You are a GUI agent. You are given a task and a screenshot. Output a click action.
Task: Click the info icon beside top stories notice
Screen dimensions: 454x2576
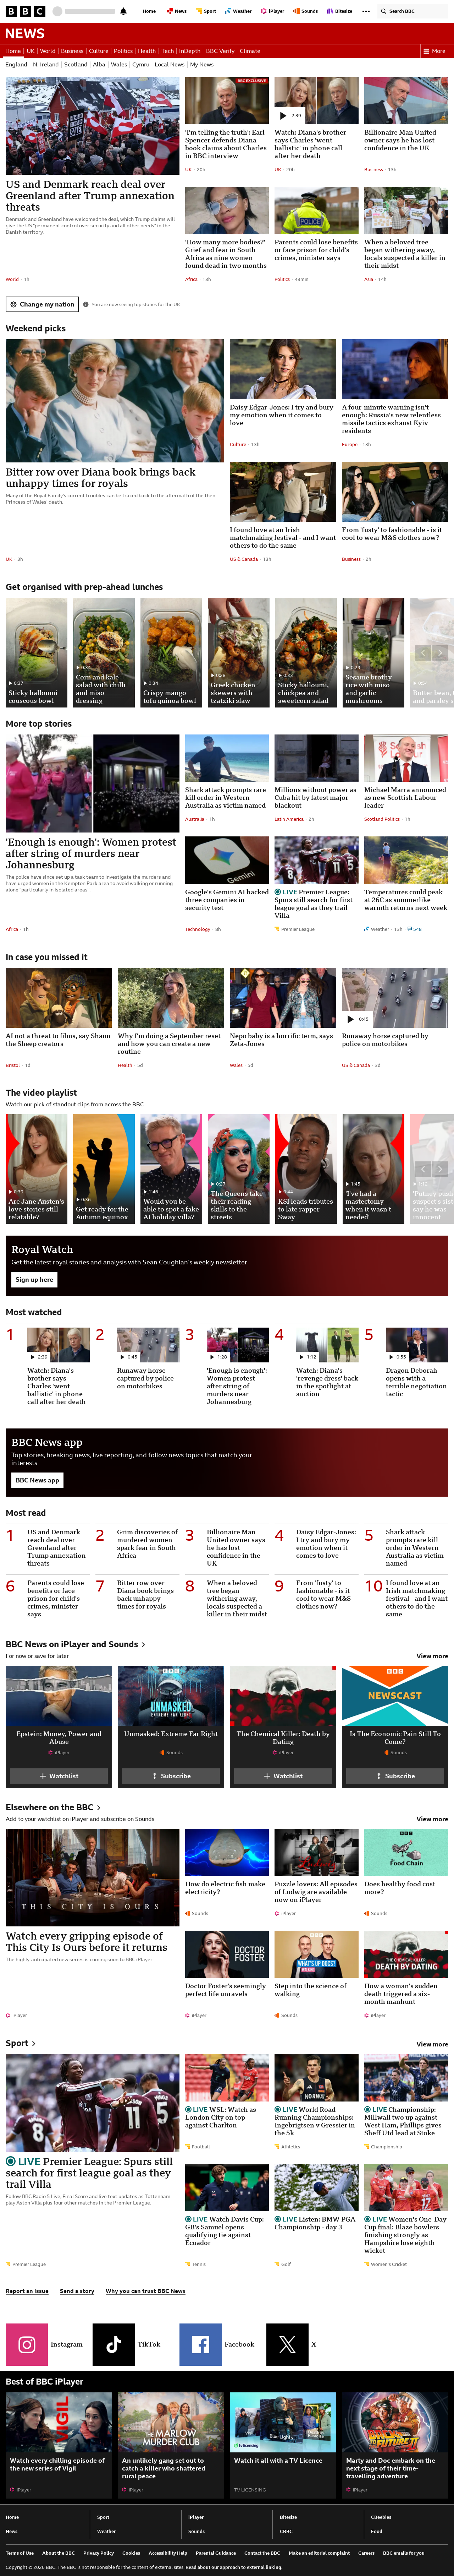click(86, 304)
